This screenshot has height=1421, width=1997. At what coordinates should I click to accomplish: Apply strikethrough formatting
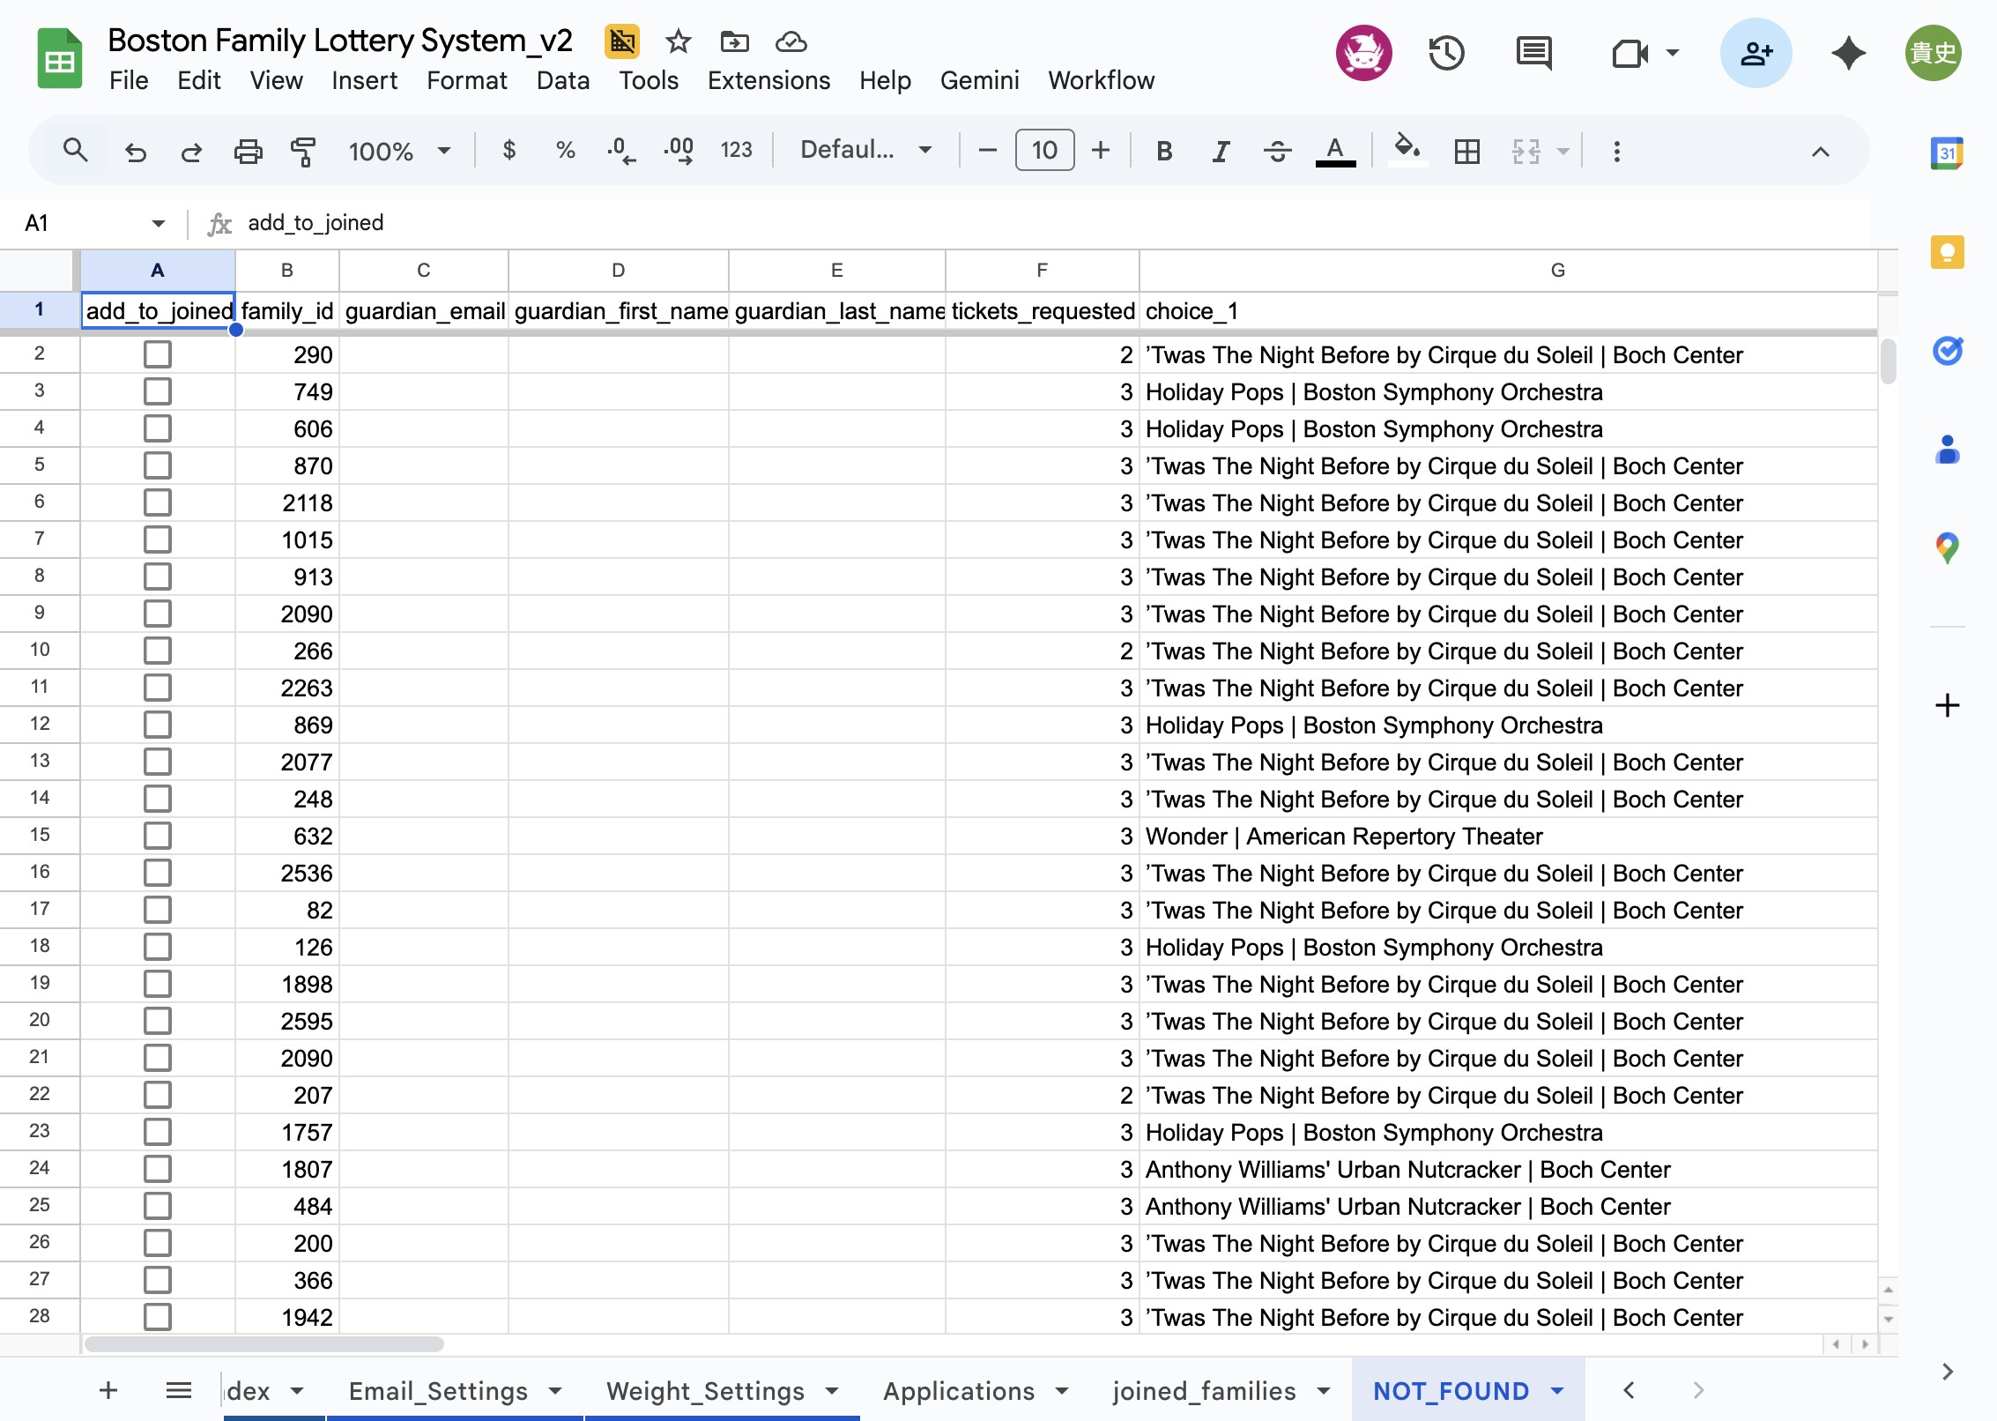click(x=1277, y=152)
